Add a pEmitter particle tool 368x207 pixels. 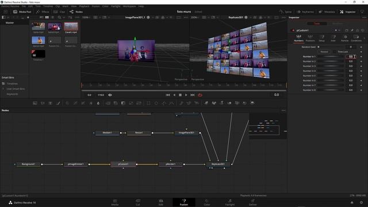point(181,103)
